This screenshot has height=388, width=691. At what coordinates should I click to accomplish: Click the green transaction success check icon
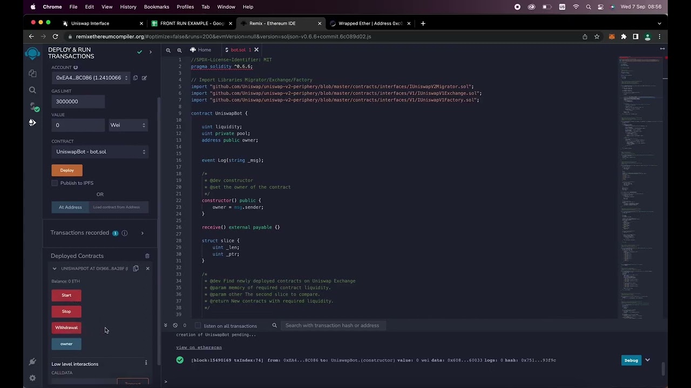(180, 360)
